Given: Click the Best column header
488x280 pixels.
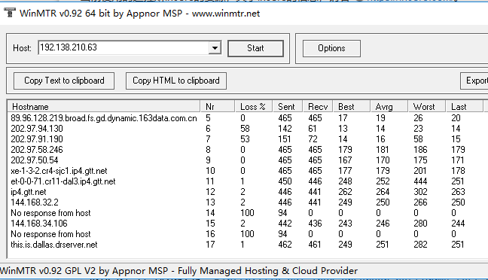Looking at the screenshot, I should [352, 106].
